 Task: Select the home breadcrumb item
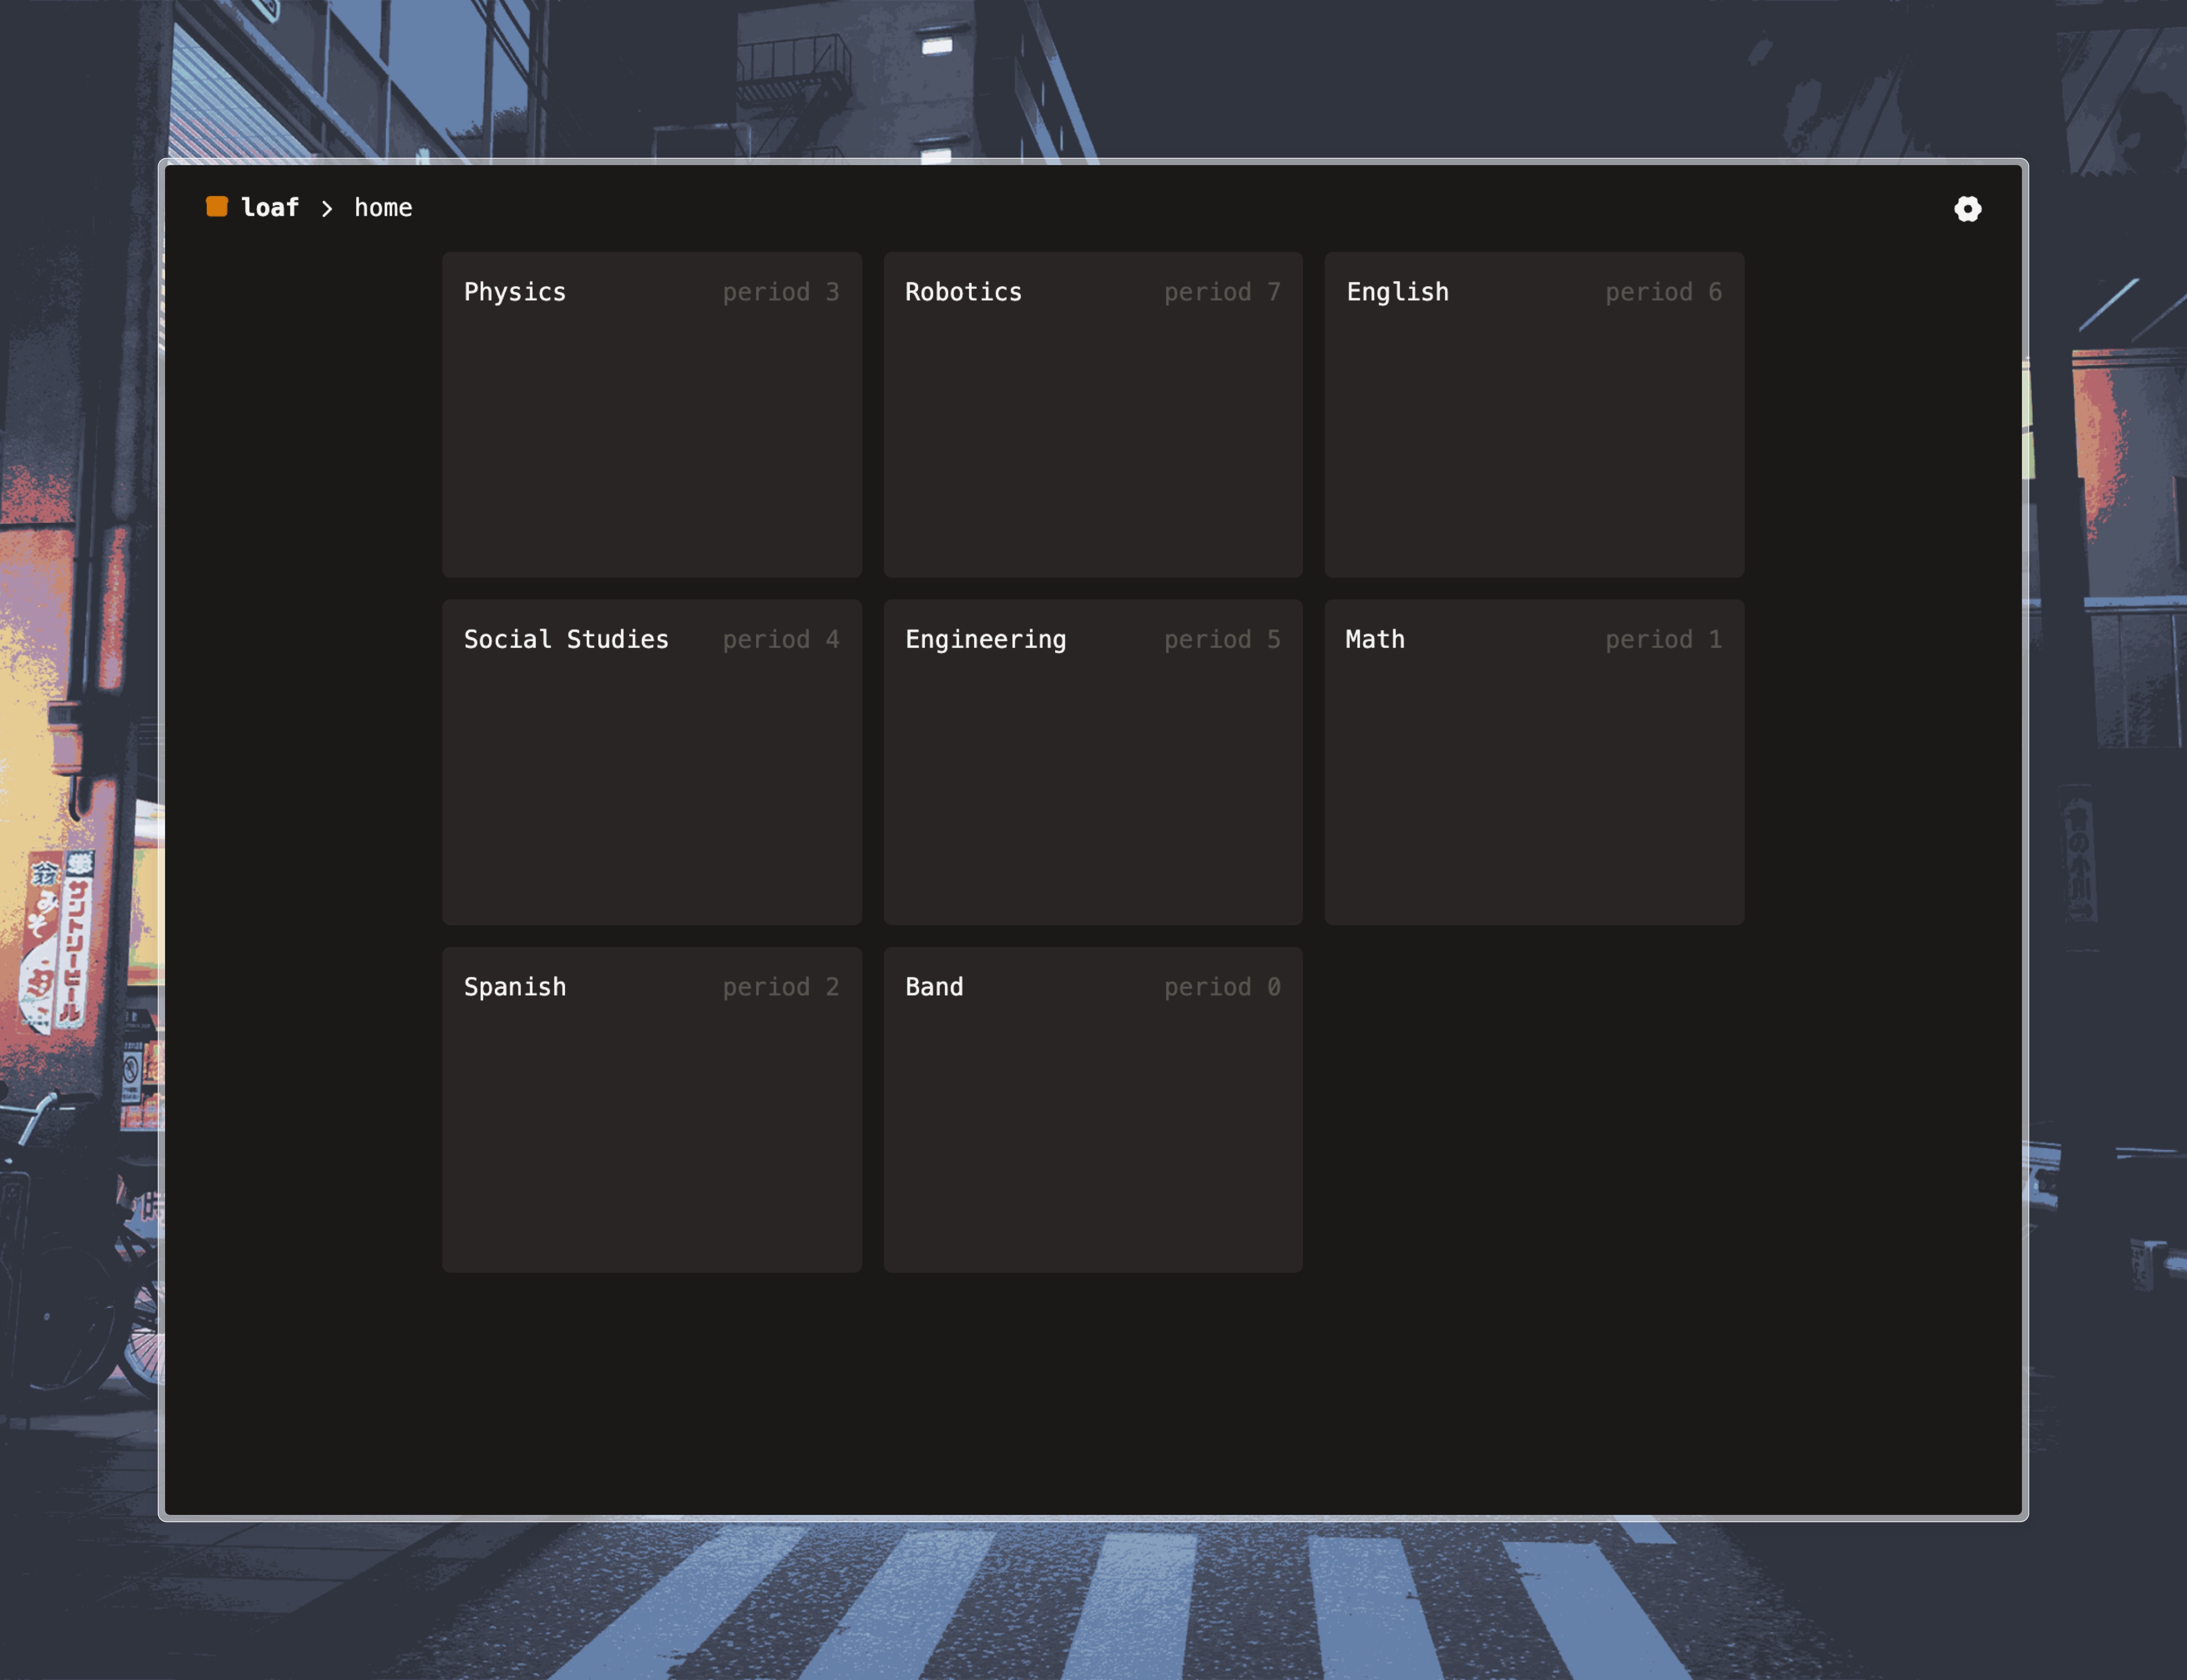point(383,207)
